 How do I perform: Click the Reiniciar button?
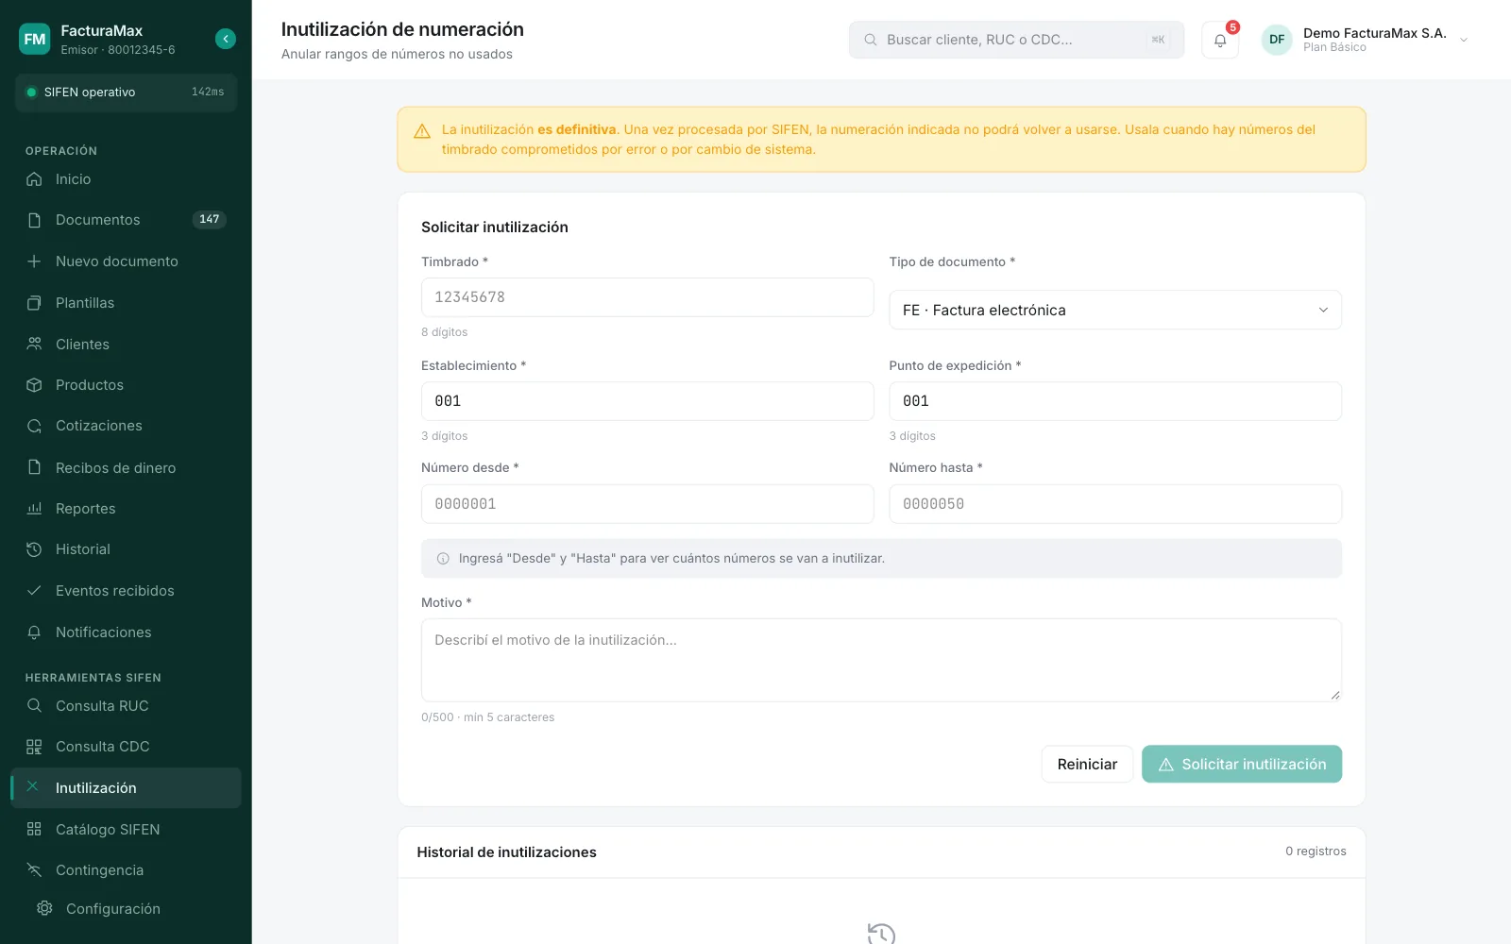pyautogui.click(x=1087, y=765)
